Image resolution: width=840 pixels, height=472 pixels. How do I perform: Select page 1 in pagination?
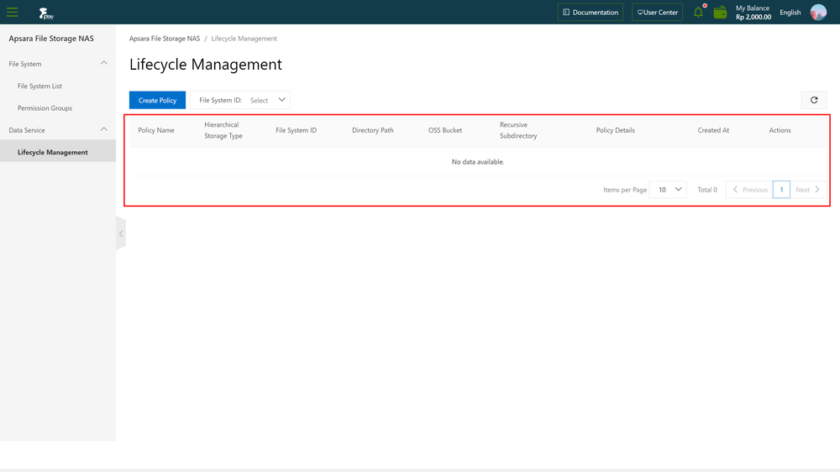click(x=781, y=190)
